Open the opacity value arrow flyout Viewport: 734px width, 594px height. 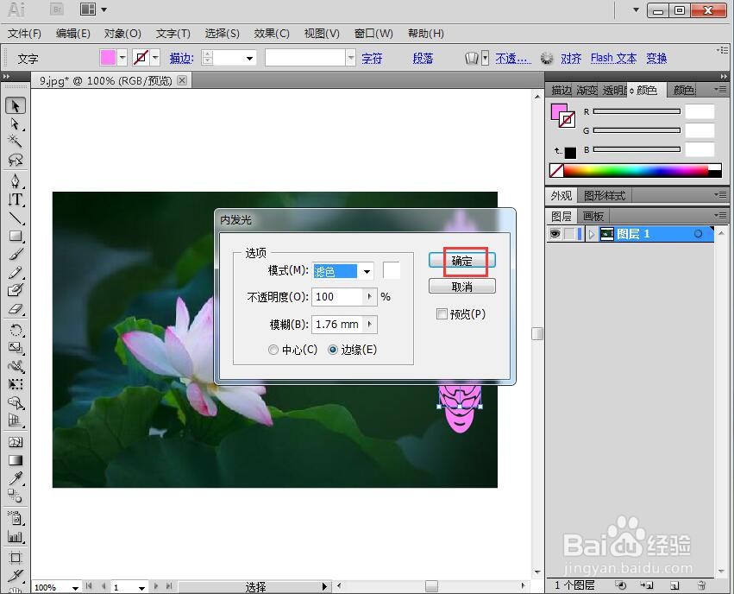click(x=370, y=296)
